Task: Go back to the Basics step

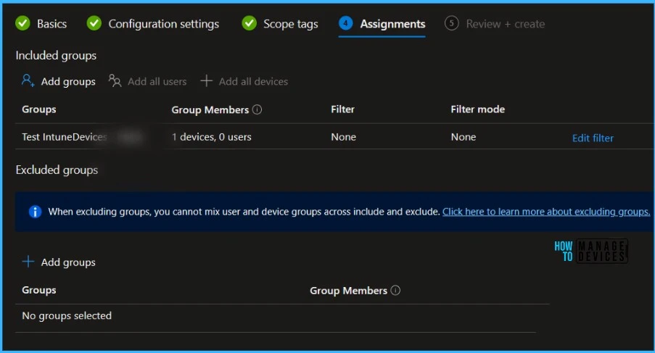Action: pyautogui.click(x=52, y=24)
